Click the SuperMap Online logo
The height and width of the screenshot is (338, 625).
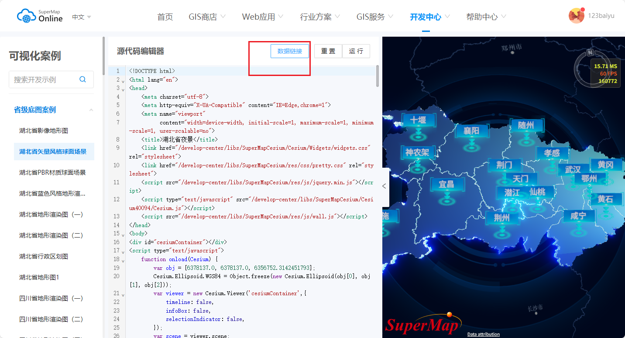pyautogui.click(x=40, y=16)
